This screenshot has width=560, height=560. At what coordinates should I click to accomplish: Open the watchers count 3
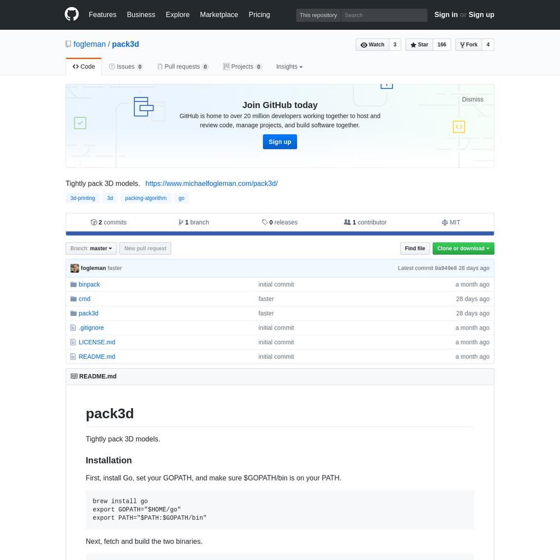(x=395, y=45)
